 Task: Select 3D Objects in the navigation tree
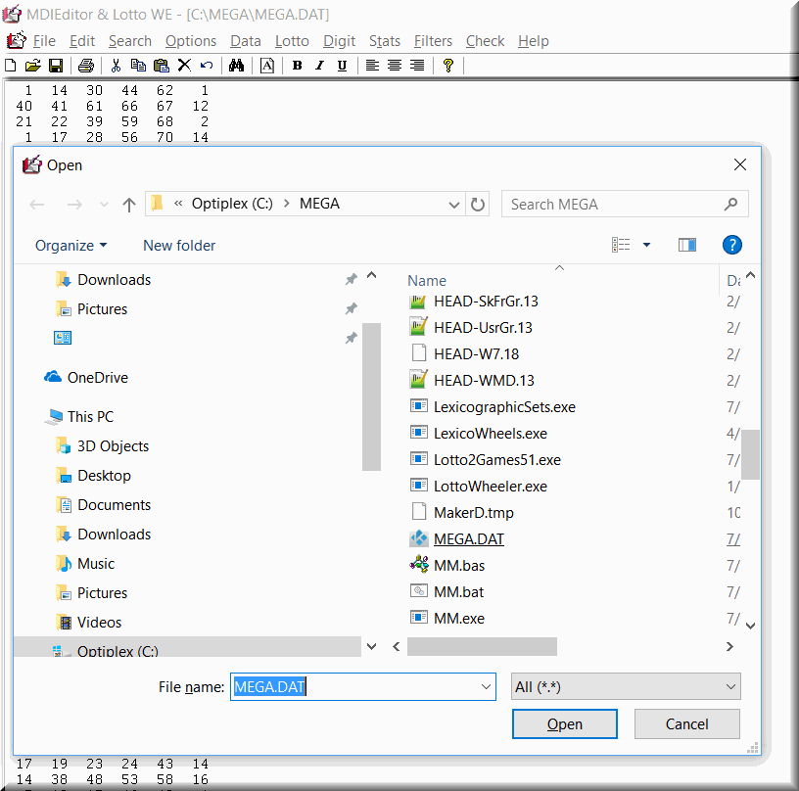[x=113, y=446]
